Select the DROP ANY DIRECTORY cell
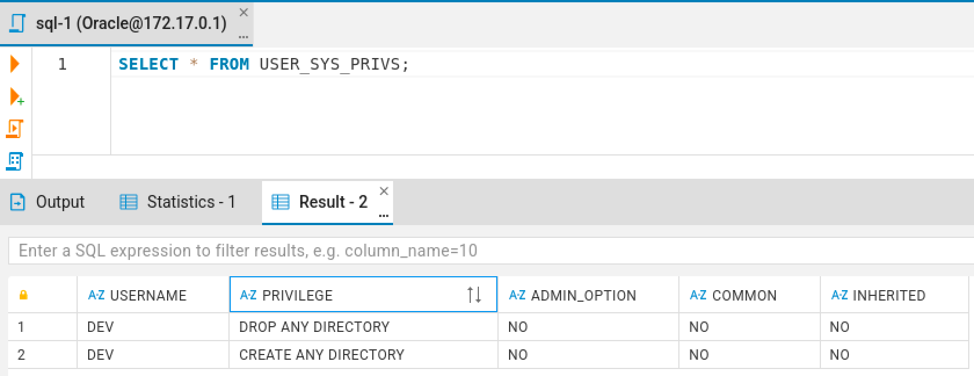Viewport: 974px width, 376px height. 314,327
